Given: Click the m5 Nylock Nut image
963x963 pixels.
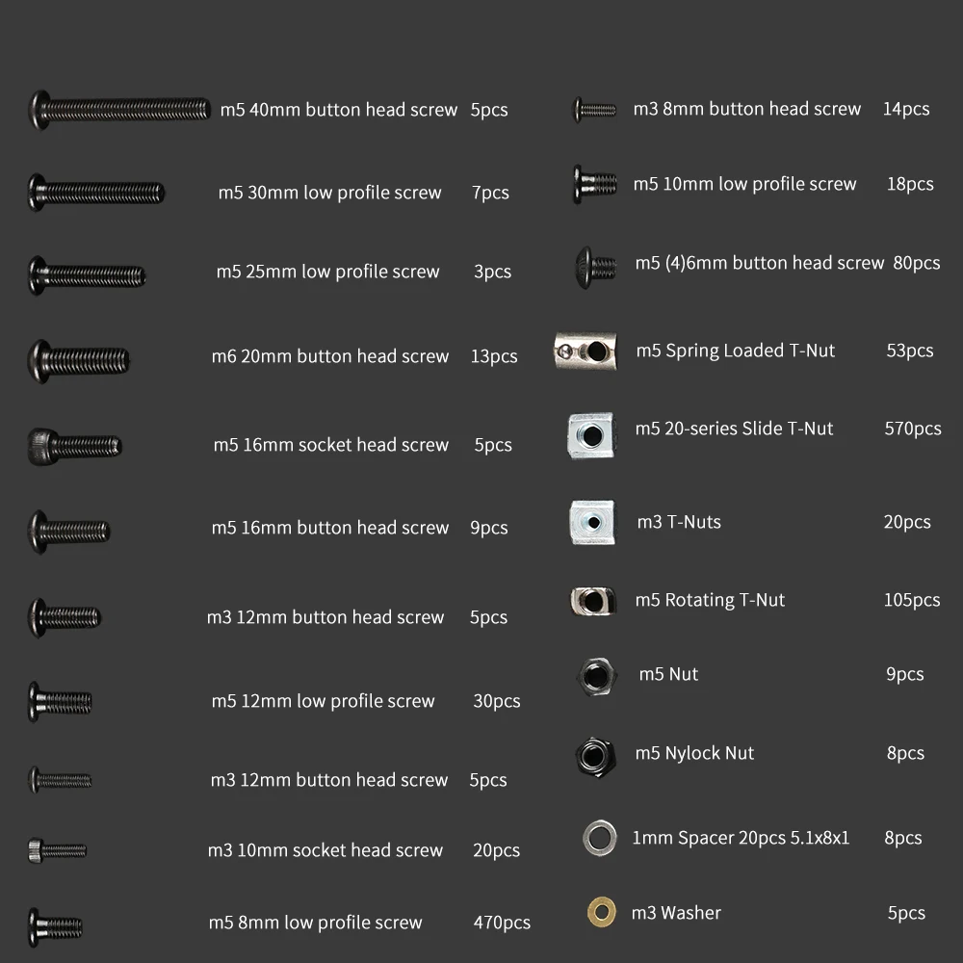Looking at the screenshot, I should click(x=595, y=757).
